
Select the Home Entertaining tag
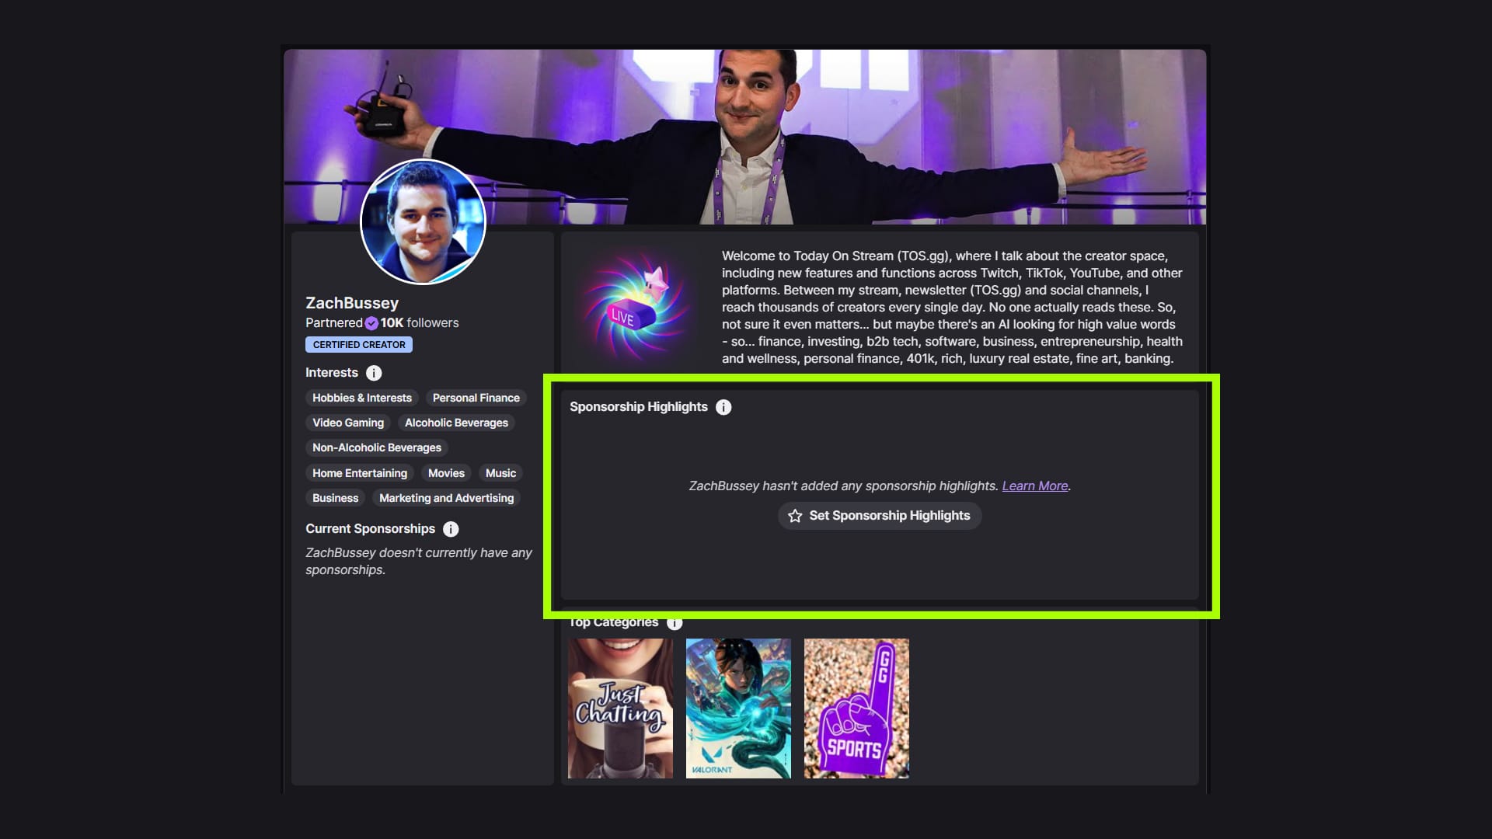(360, 473)
